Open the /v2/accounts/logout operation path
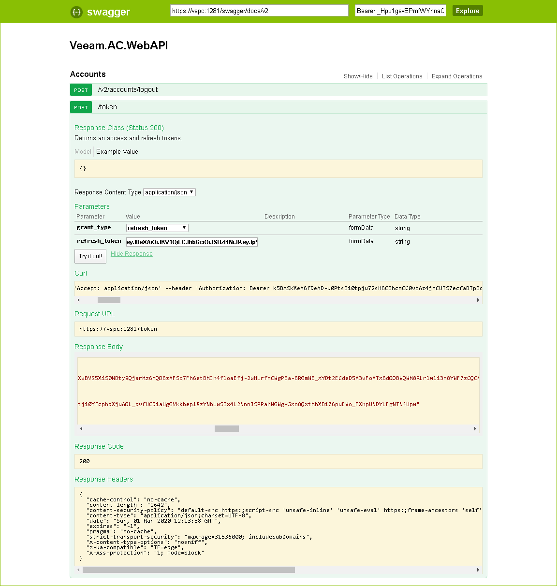This screenshot has width=557, height=586. coord(128,89)
